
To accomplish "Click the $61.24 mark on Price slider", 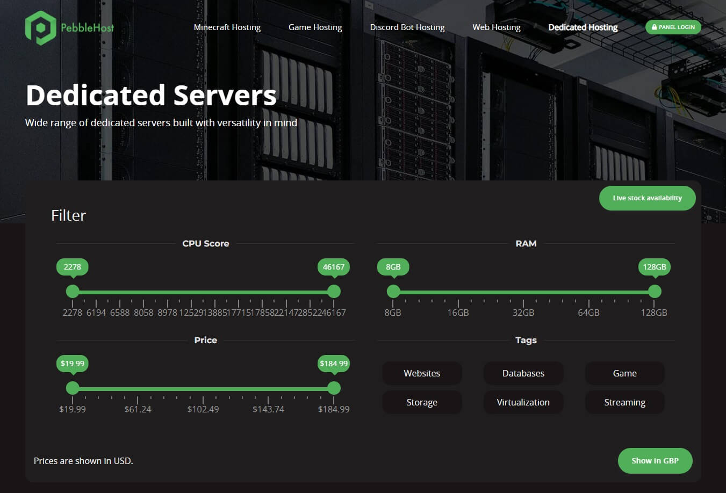I will (138, 409).
